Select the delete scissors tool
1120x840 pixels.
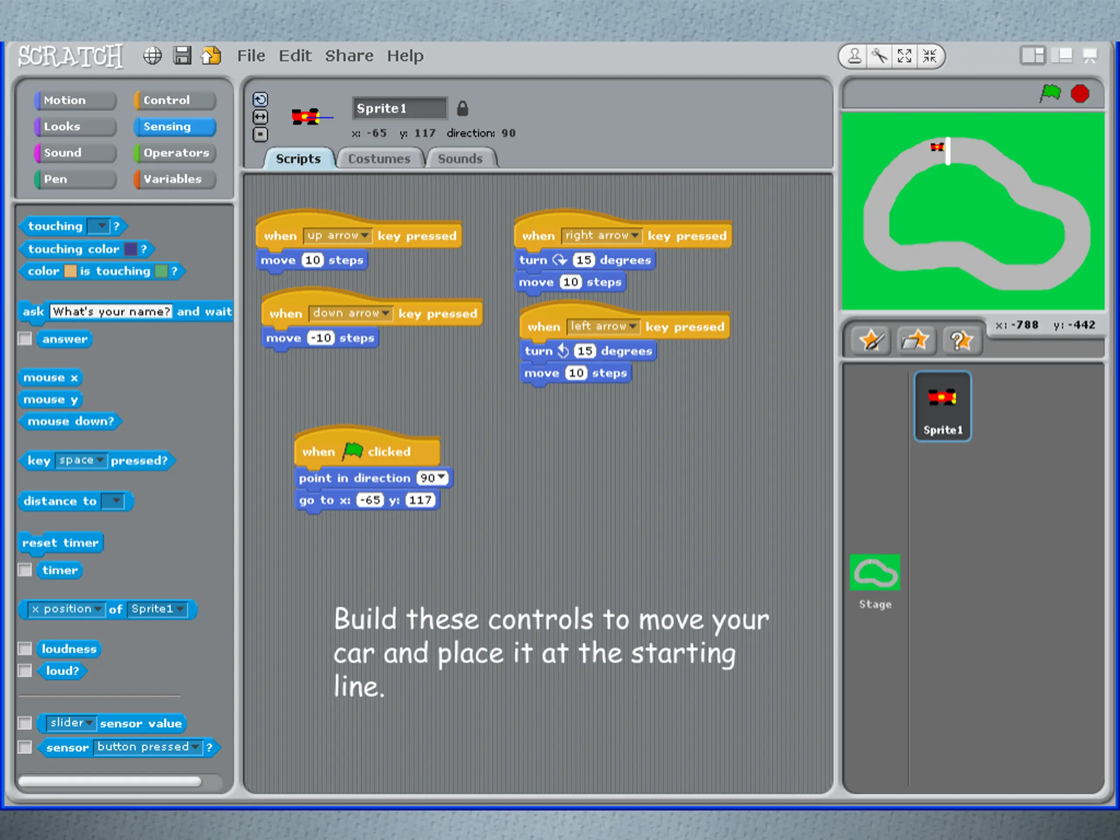click(x=880, y=56)
